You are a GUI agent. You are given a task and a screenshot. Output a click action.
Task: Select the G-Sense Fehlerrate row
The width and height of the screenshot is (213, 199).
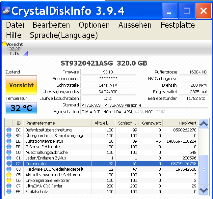[x=102, y=147]
